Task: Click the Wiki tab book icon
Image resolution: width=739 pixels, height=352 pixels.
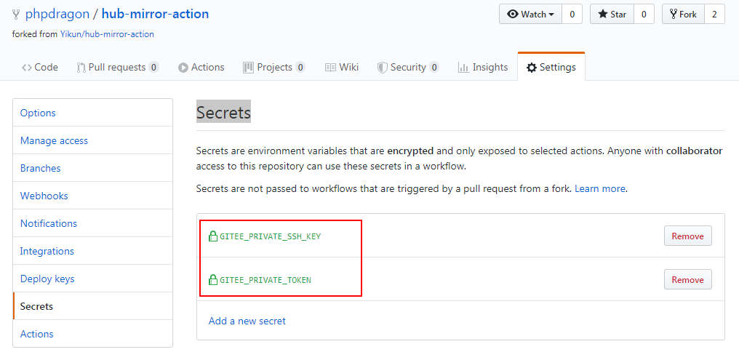Action: [x=330, y=68]
